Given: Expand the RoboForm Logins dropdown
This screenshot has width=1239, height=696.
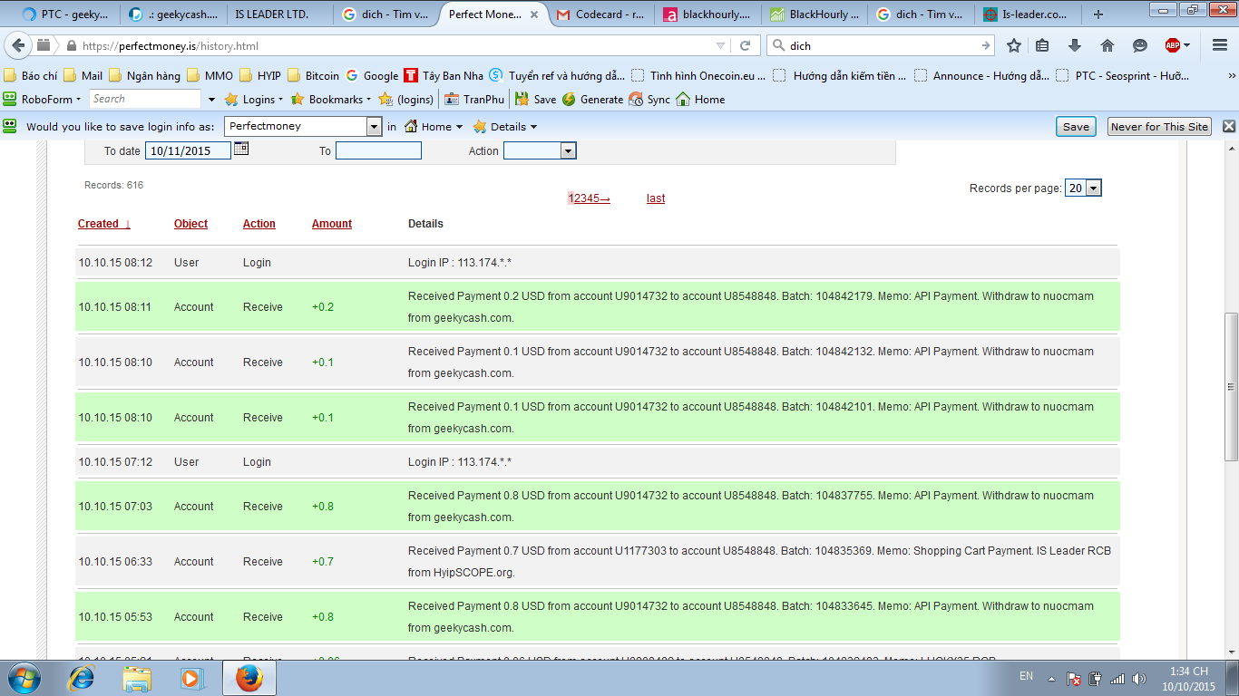Looking at the screenshot, I should pos(254,100).
